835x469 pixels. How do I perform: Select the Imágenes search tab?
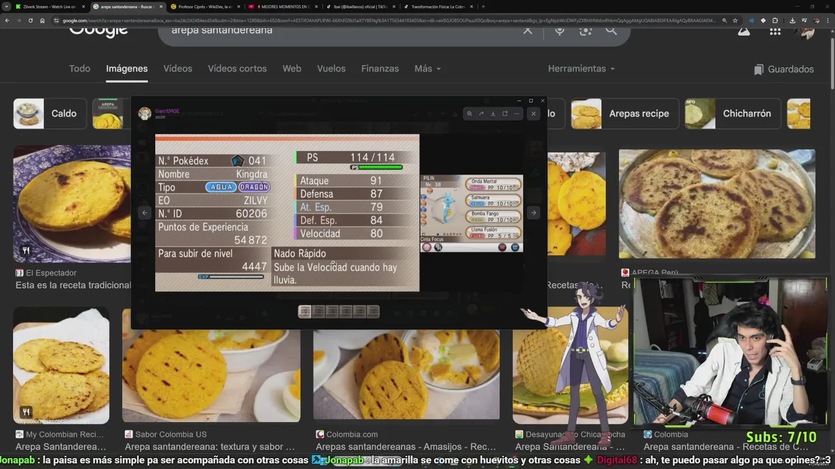pos(127,68)
